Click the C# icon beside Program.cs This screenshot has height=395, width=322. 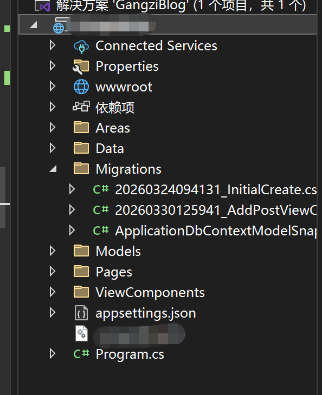[81, 354]
